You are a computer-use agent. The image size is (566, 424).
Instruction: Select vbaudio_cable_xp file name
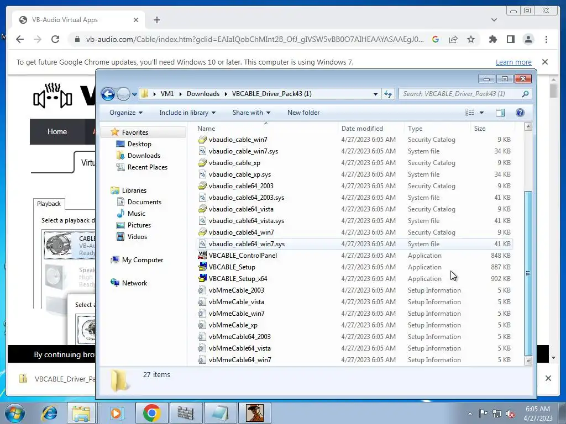coord(234,163)
